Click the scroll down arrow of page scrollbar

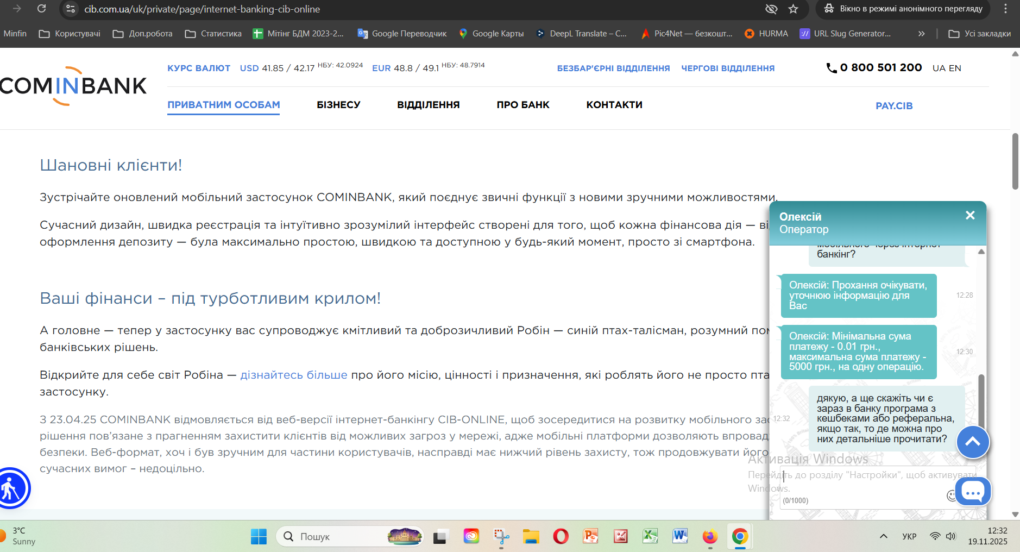coord(1015,514)
